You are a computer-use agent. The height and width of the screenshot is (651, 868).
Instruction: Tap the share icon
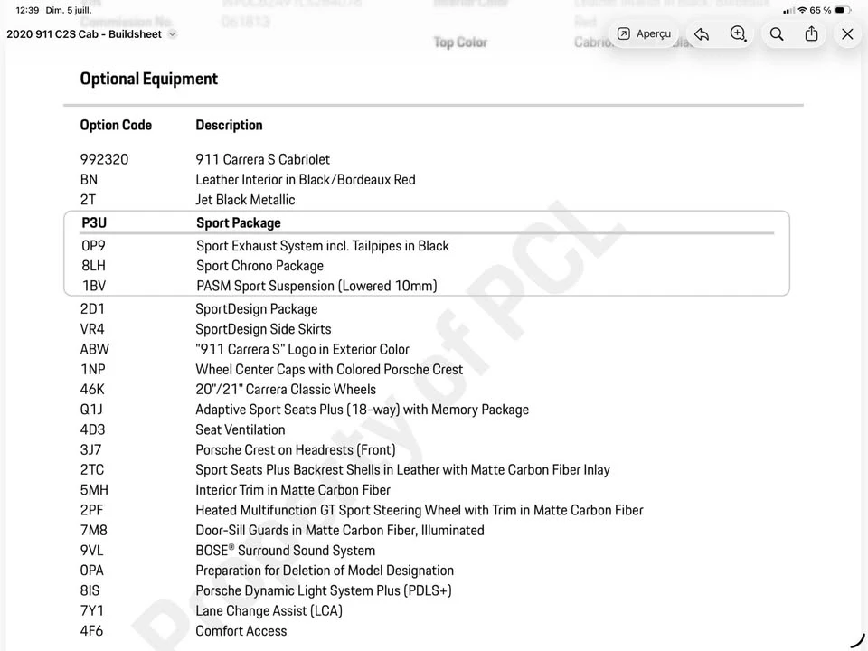click(812, 33)
